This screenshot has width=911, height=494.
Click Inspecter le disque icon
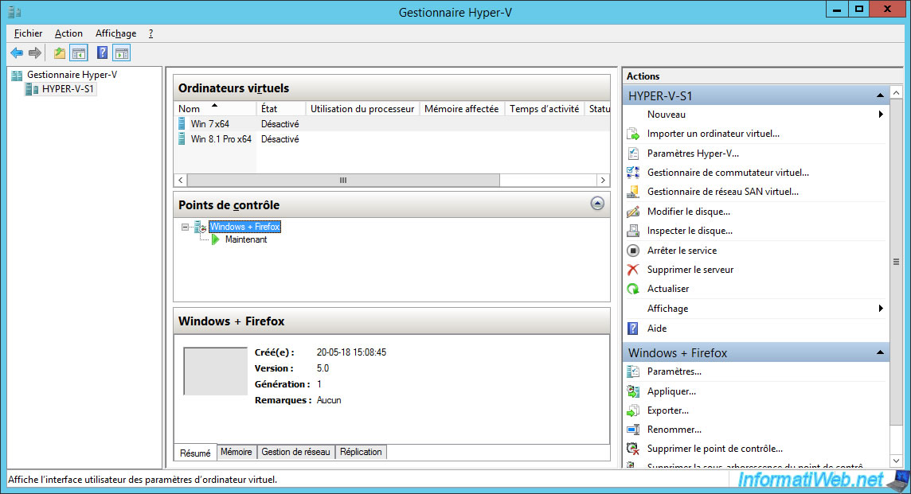pos(633,231)
